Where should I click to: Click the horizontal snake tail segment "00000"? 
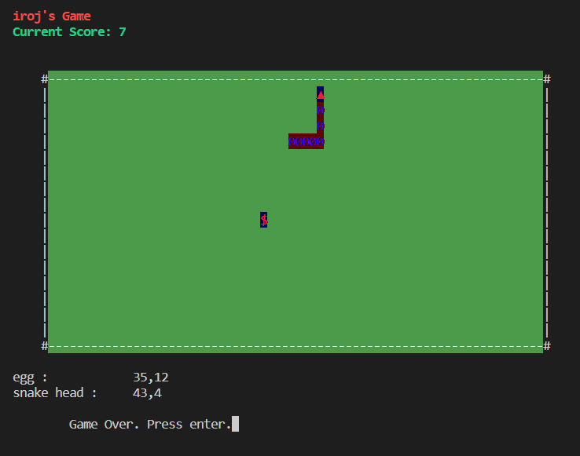point(307,141)
